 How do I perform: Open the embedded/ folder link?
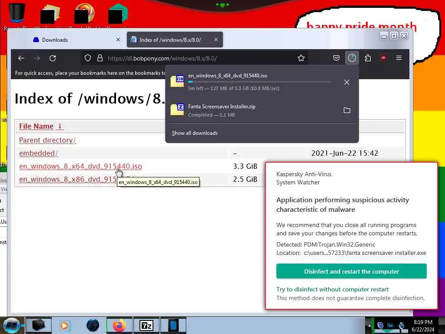(38, 153)
